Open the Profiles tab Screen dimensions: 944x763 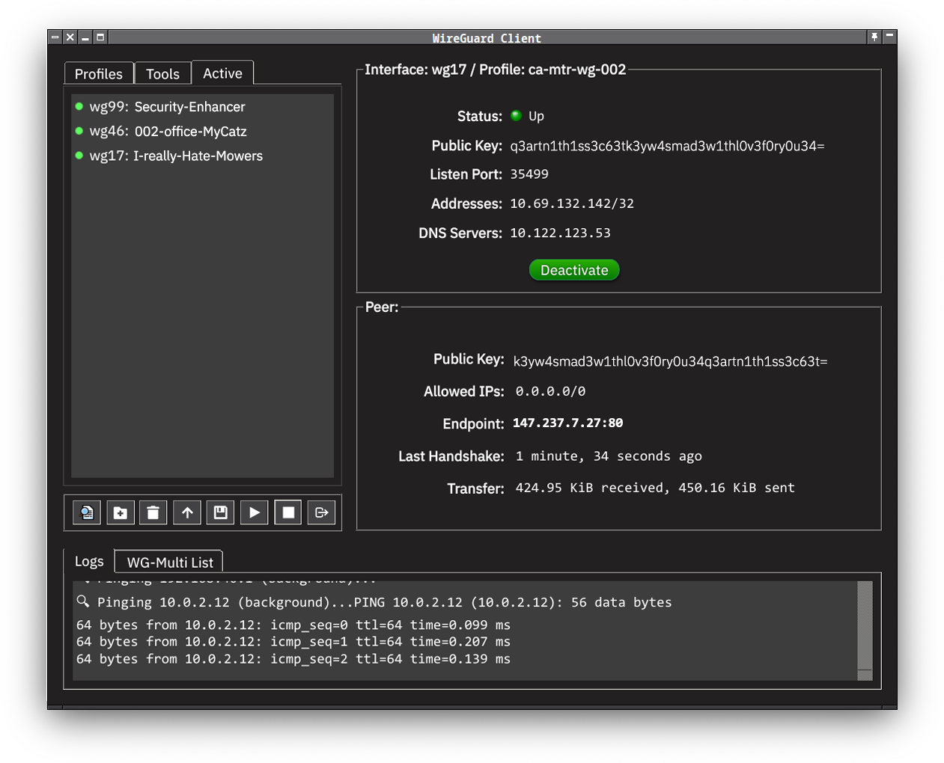click(98, 74)
